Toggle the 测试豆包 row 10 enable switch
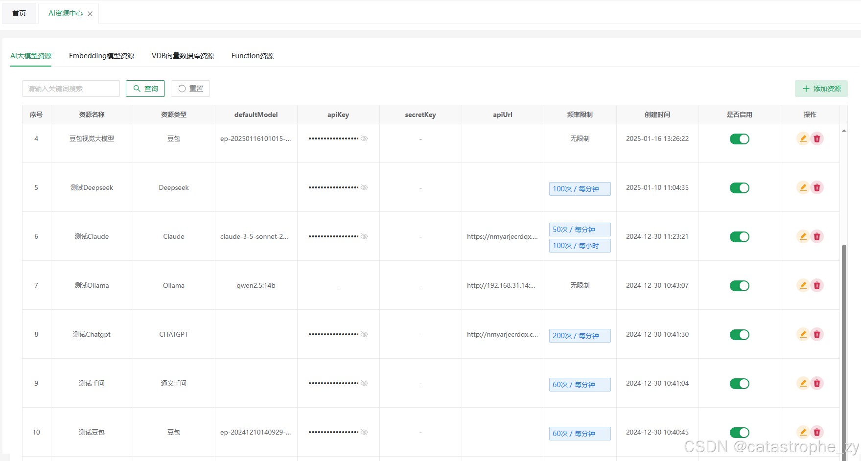Screen dimensions: 861x461 point(739,433)
